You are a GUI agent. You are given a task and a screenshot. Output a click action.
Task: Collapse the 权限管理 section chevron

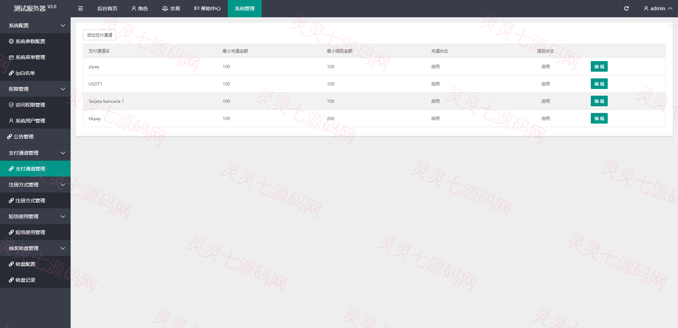tap(63, 89)
